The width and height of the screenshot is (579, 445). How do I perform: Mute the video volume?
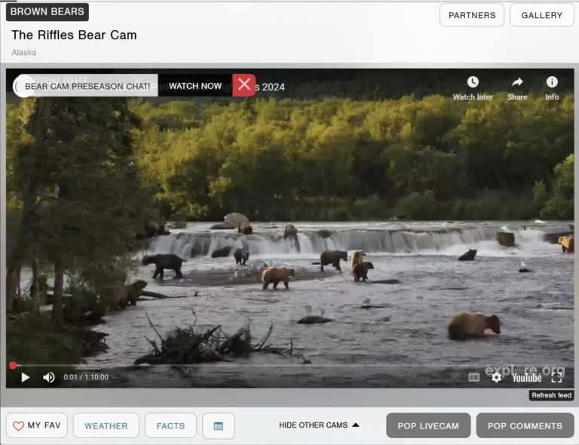pyautogui.click(x=49, y=377)
